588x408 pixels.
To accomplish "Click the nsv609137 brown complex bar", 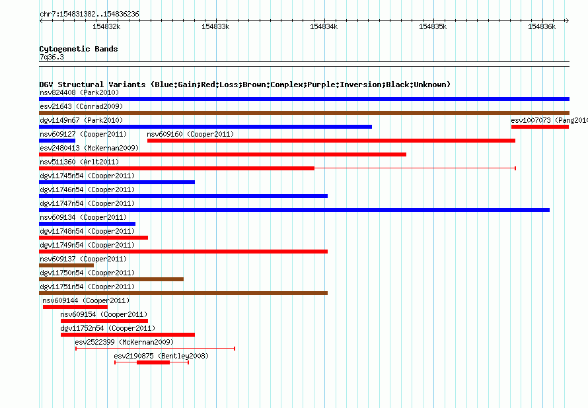I will point(66,265).
